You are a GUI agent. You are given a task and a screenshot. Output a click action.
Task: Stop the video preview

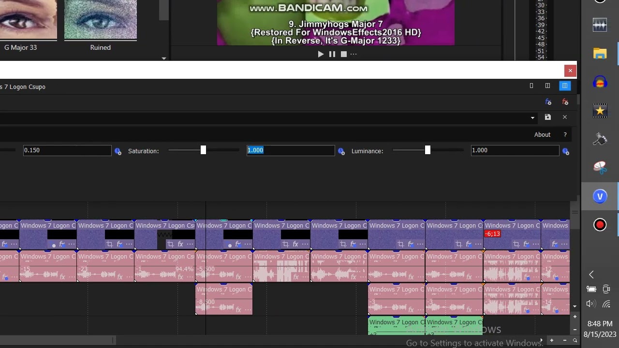pos(343,54)
